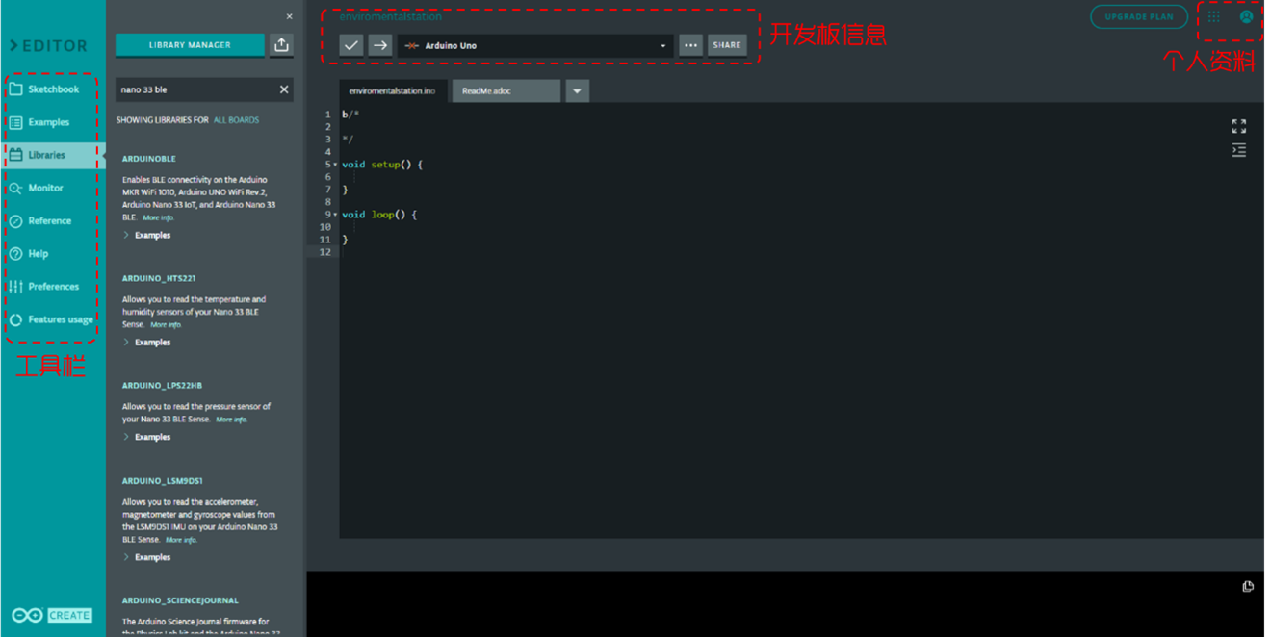Open the user profile icon

(x=1246, y=16)
